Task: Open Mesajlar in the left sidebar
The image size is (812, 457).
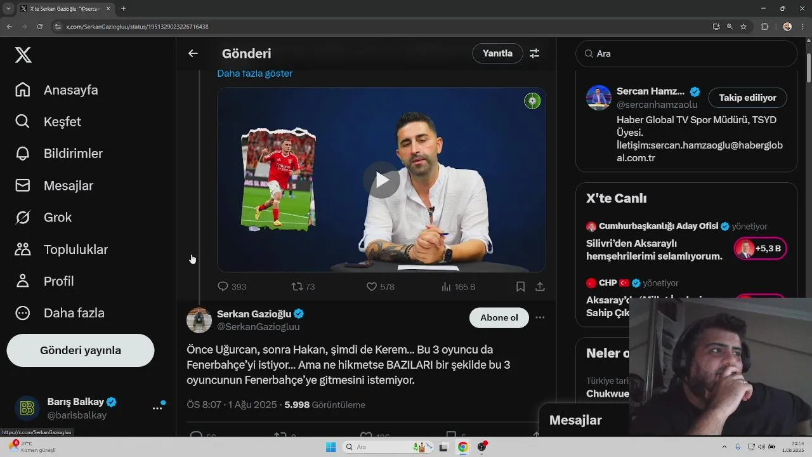Action: tap(55, 185)
